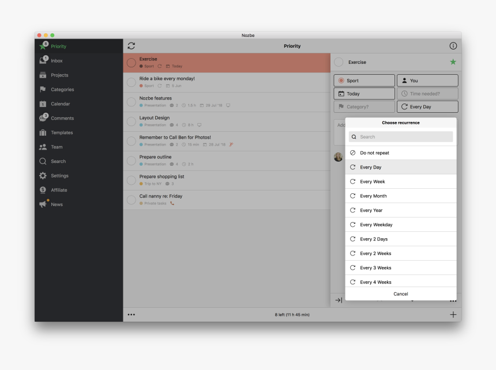The height and width of the screenshot is (370, 496).
Task: Open the task list more options dots
Action: coord(131,314)
